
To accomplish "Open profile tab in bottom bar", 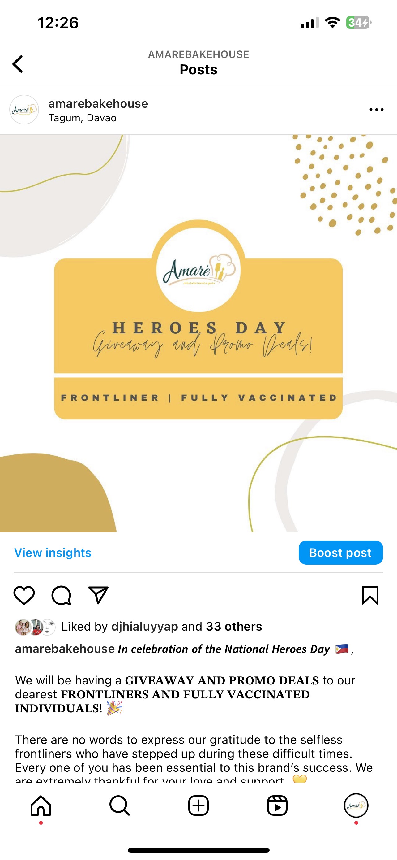I will pyautogui.click(x=356, y=806).
